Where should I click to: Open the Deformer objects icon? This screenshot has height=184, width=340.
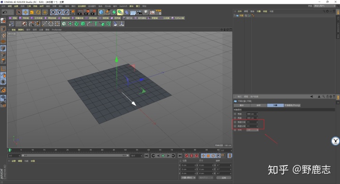click(127, 12)
